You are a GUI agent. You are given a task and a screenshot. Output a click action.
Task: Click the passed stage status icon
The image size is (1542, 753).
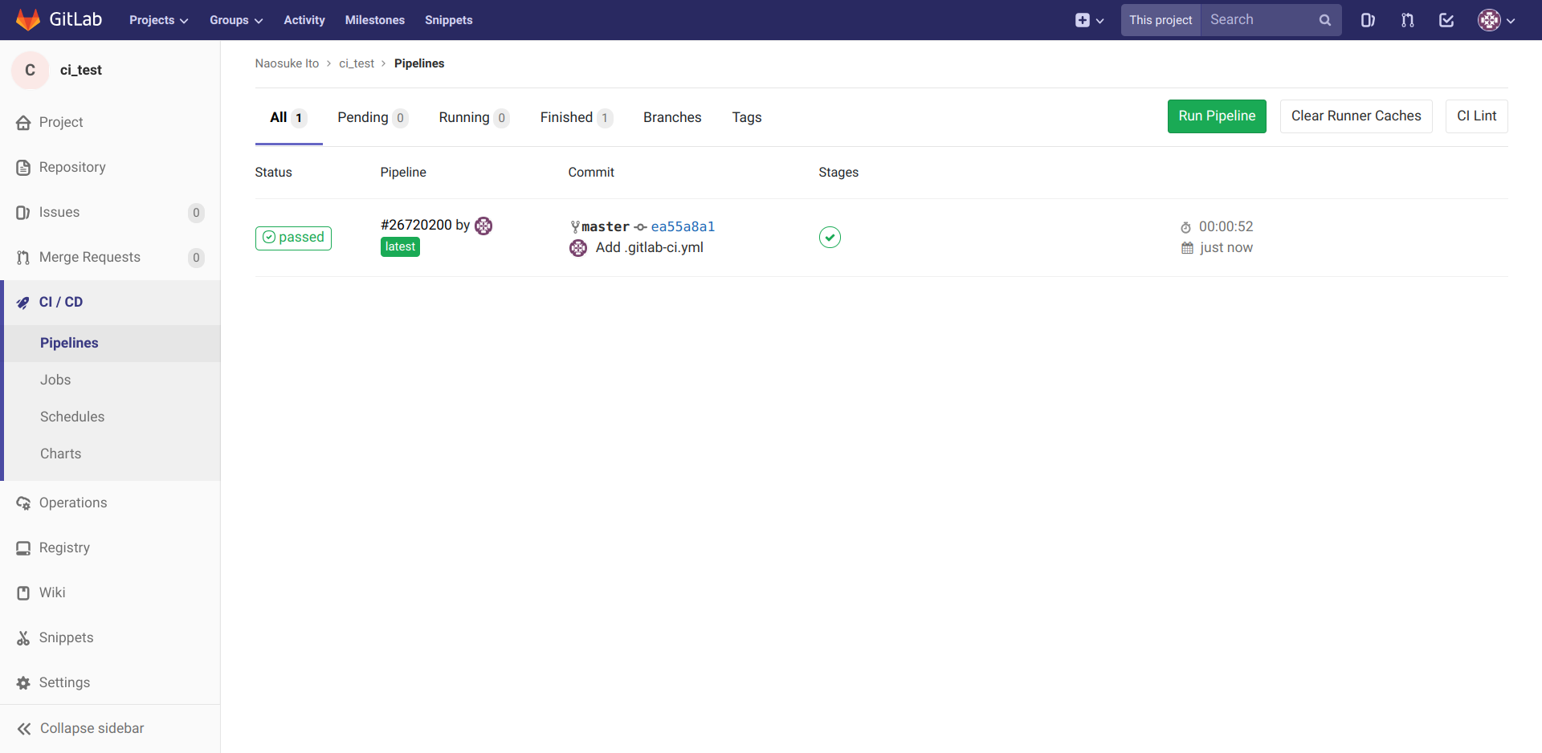pyautogui.click(x=830, y=237)
